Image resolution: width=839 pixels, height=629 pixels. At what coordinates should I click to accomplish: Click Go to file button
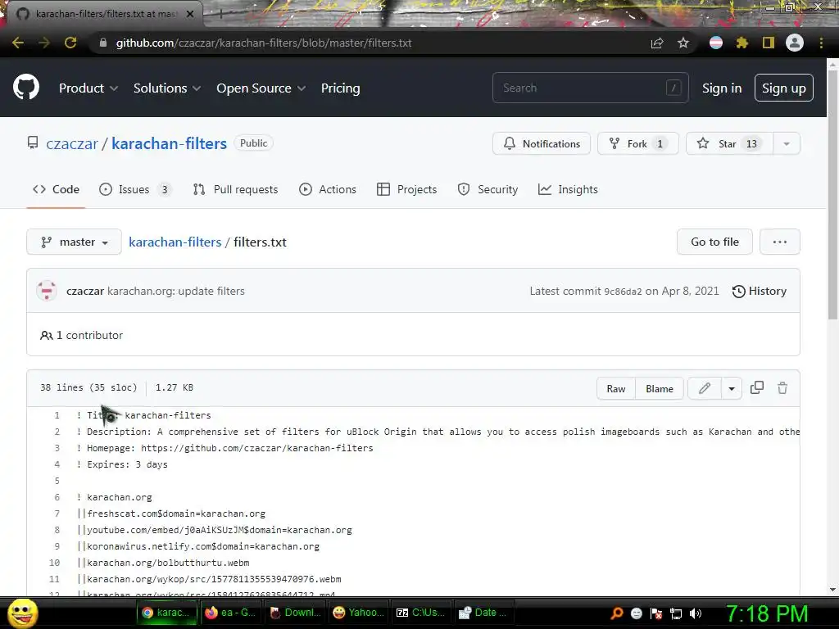point(714,242)
